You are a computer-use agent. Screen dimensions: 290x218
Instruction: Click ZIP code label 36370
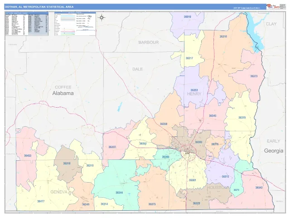[x=236, y=190]
